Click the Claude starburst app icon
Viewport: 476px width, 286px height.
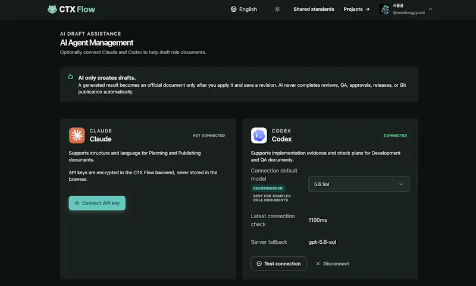[x=77, y=135]
